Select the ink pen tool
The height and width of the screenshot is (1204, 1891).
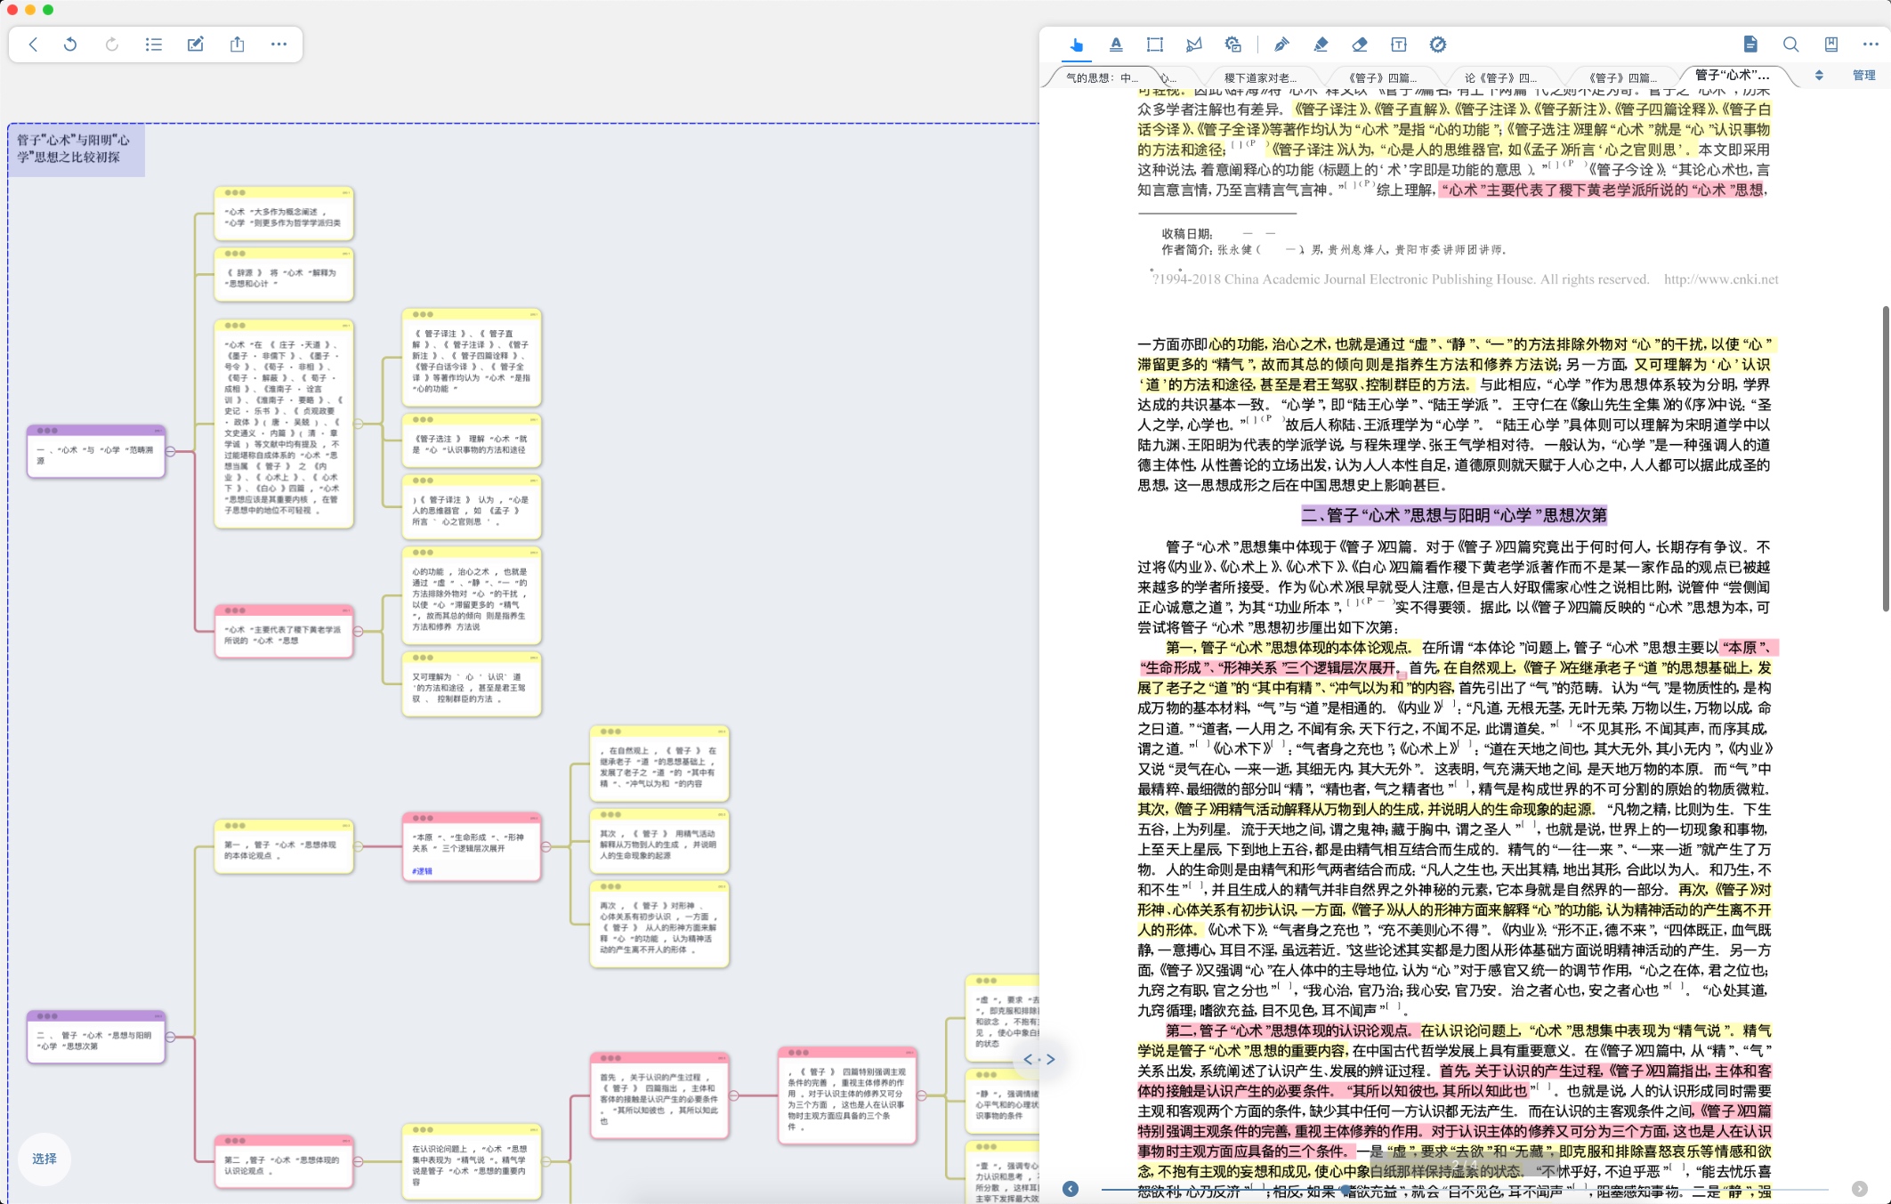click(x=1281, y=44)
